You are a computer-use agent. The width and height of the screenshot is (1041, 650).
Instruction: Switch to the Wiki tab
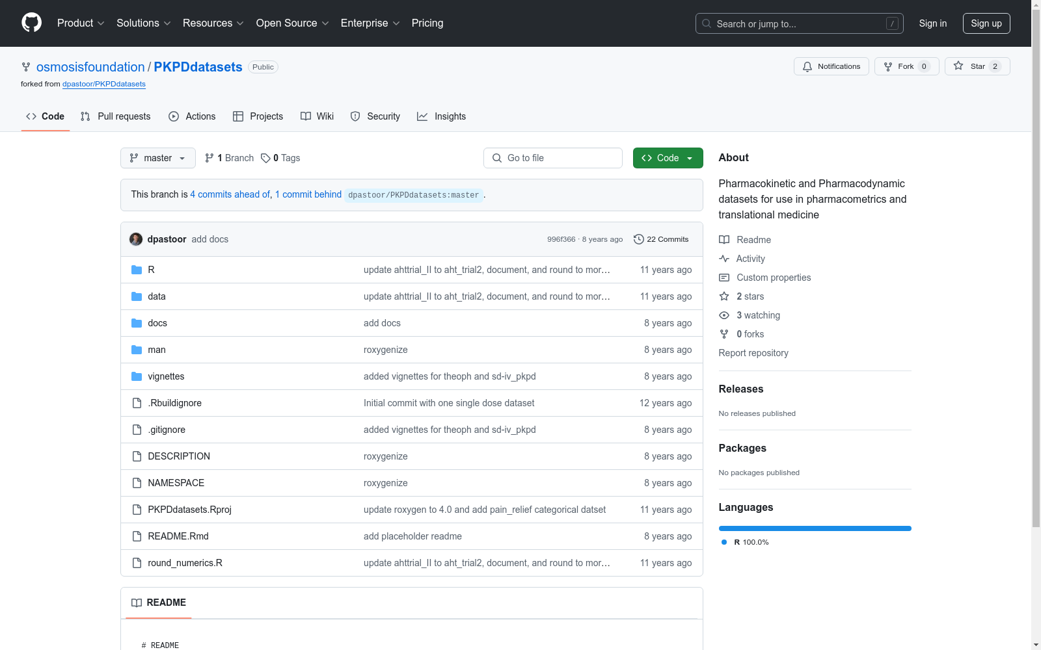click(318, 116)
